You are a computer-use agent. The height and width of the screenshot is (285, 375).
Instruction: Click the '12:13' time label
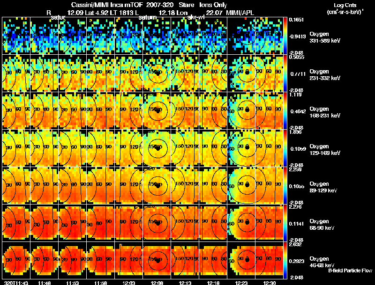[x=185, y=283]
